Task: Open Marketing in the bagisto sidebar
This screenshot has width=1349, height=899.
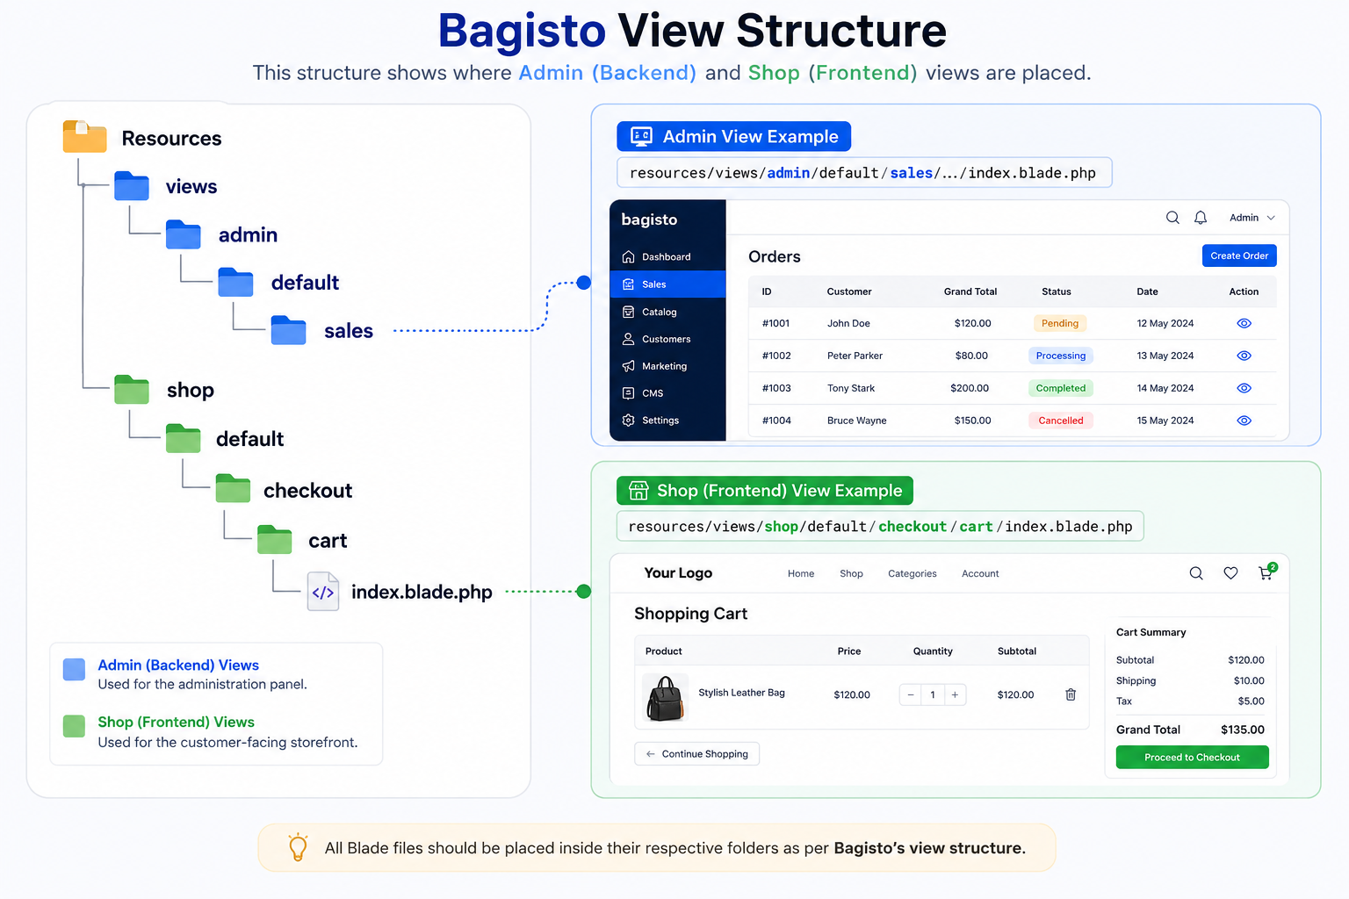Action: click(667, 366)
